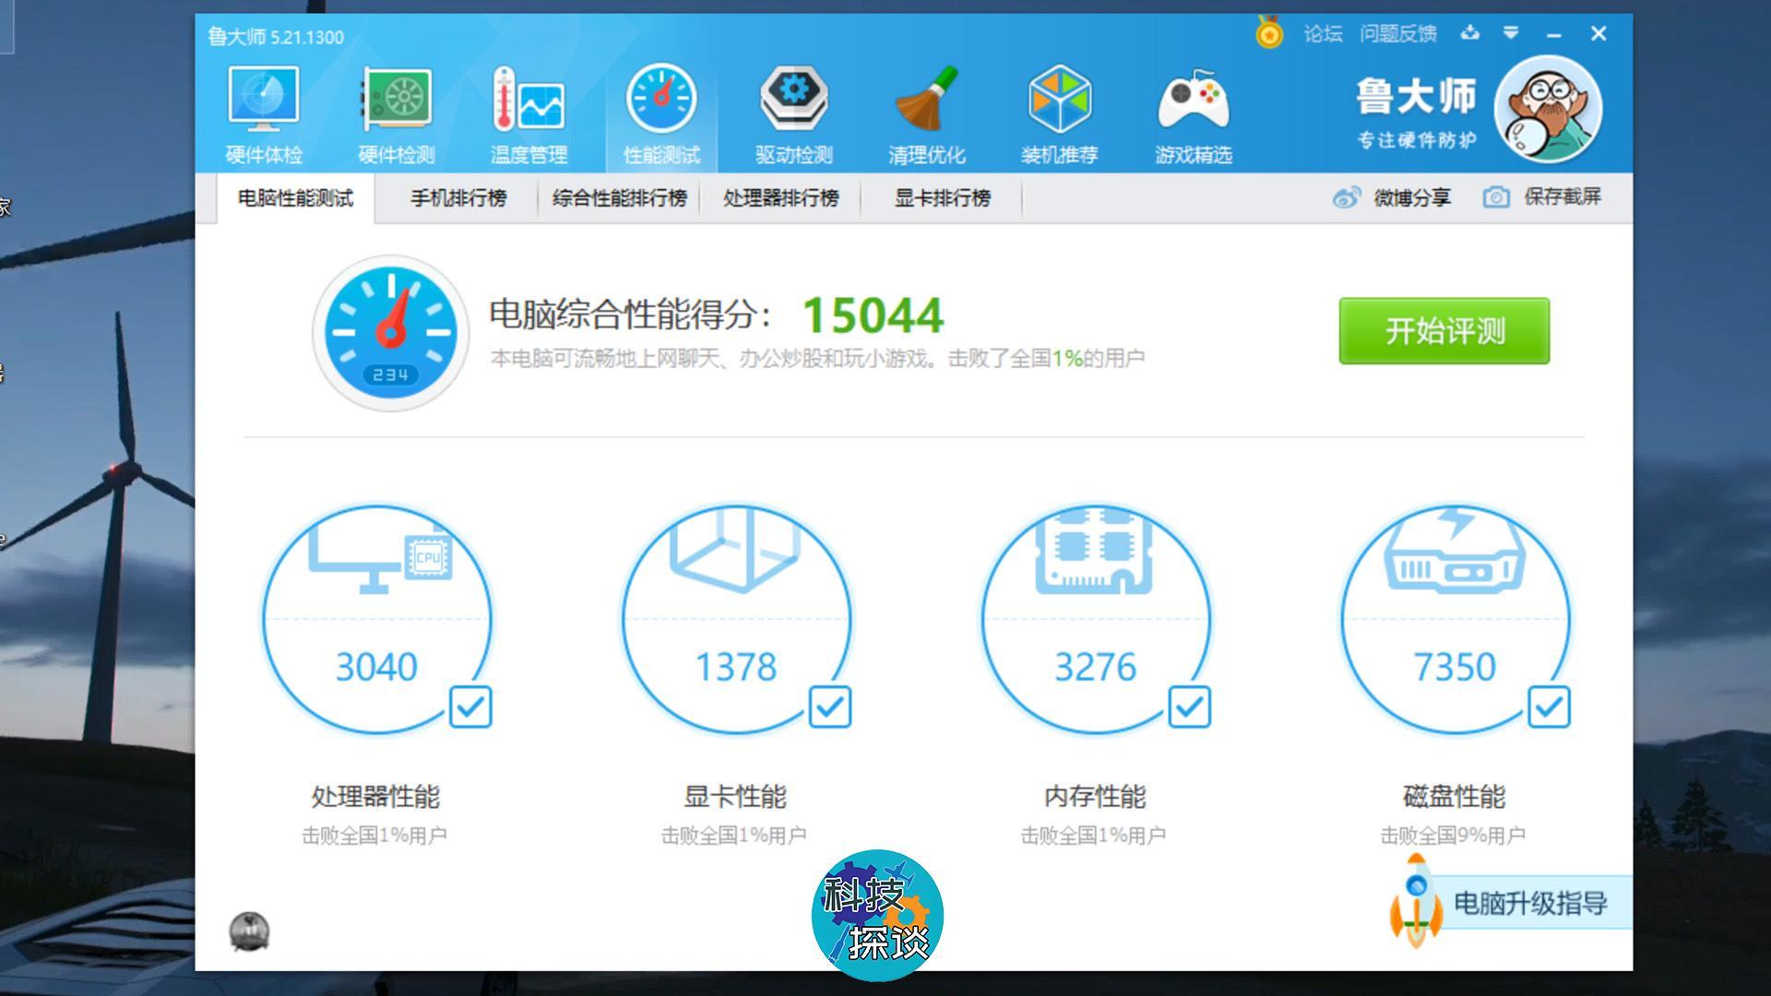Click the graphics card circle 1378
This screenshot has width=1771, height=996.
[736, 620]
